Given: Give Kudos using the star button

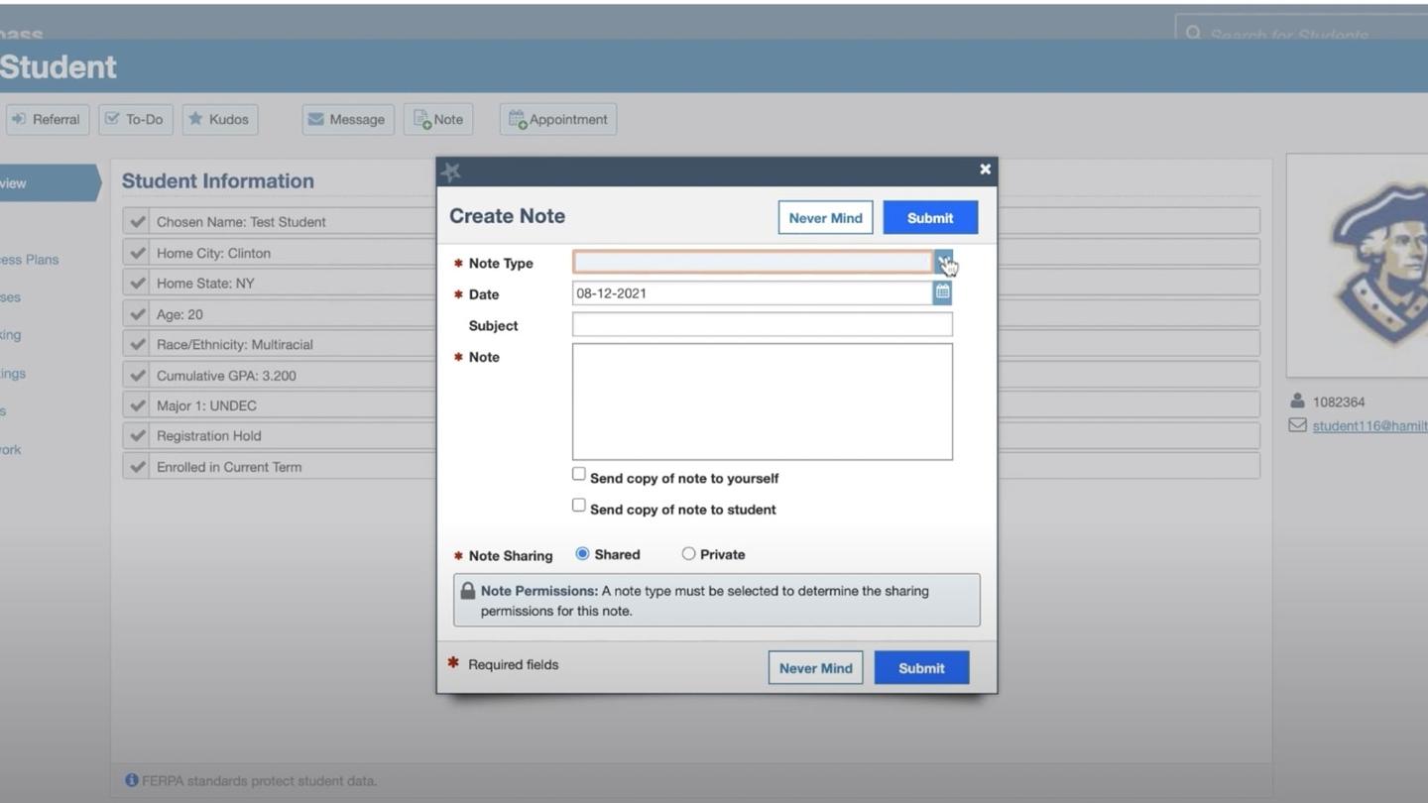Looking at the screenshot, I should pos(220,119).
